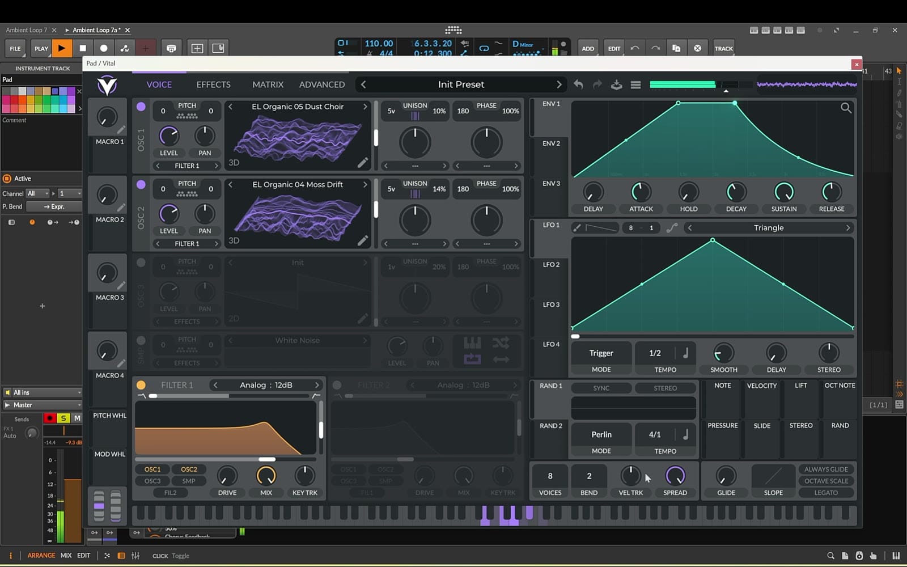The height and width of the screenshot is (567, 907).
Task: Click the tempo field showing 110.00
Action: coord(379,44)
